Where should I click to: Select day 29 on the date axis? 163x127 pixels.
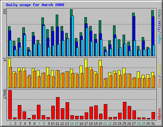pos(143,124)
